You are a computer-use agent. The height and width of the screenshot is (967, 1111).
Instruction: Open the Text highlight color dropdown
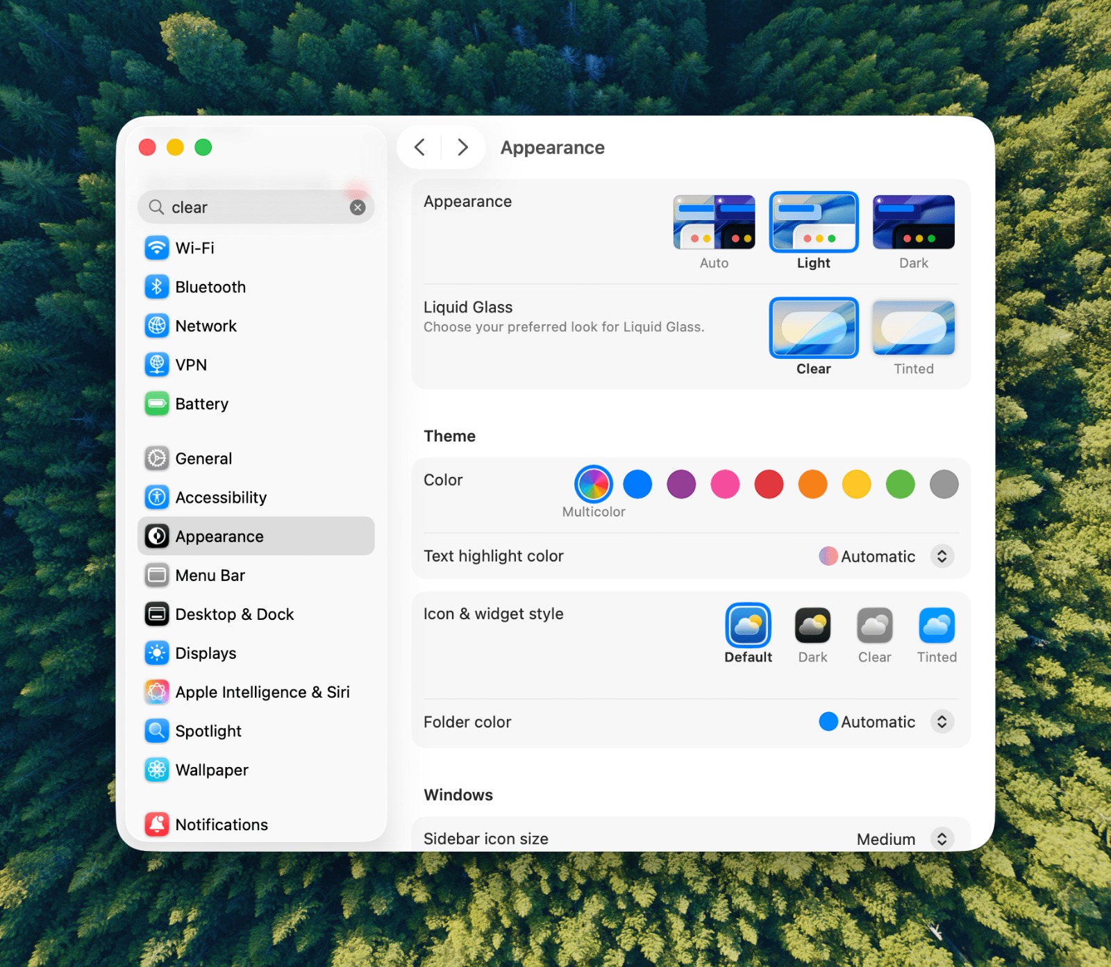click(x=942, y=556)
